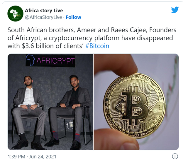This screenshot has height=162, width=183.
Task: Follow the AfricaStoryLive account
Action: (x=73, y=17)
